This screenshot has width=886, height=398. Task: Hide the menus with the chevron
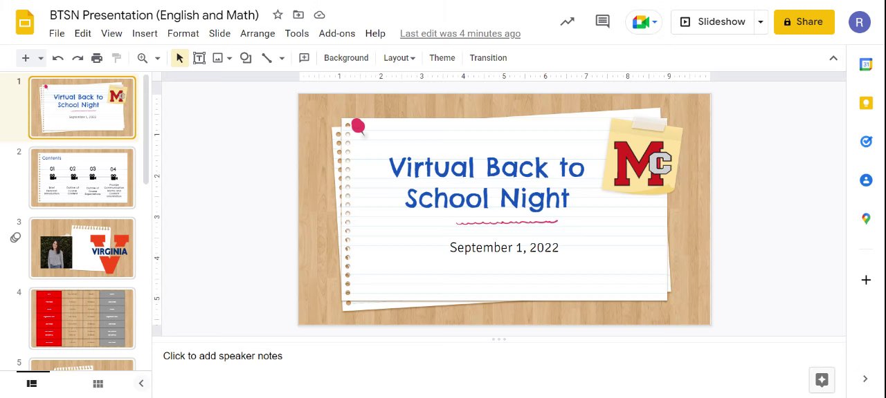coord(833,58)
